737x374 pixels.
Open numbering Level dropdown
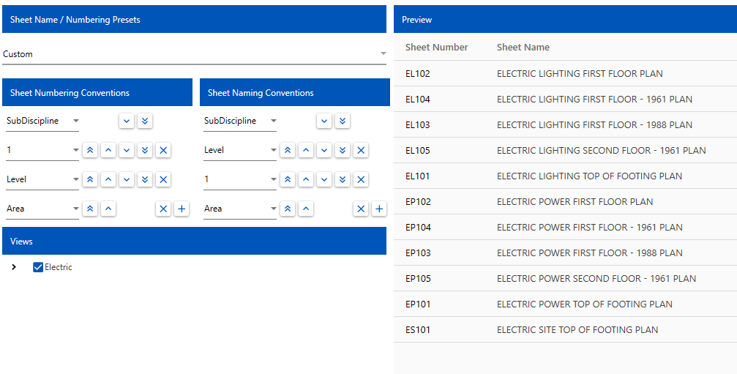[42, 179]
